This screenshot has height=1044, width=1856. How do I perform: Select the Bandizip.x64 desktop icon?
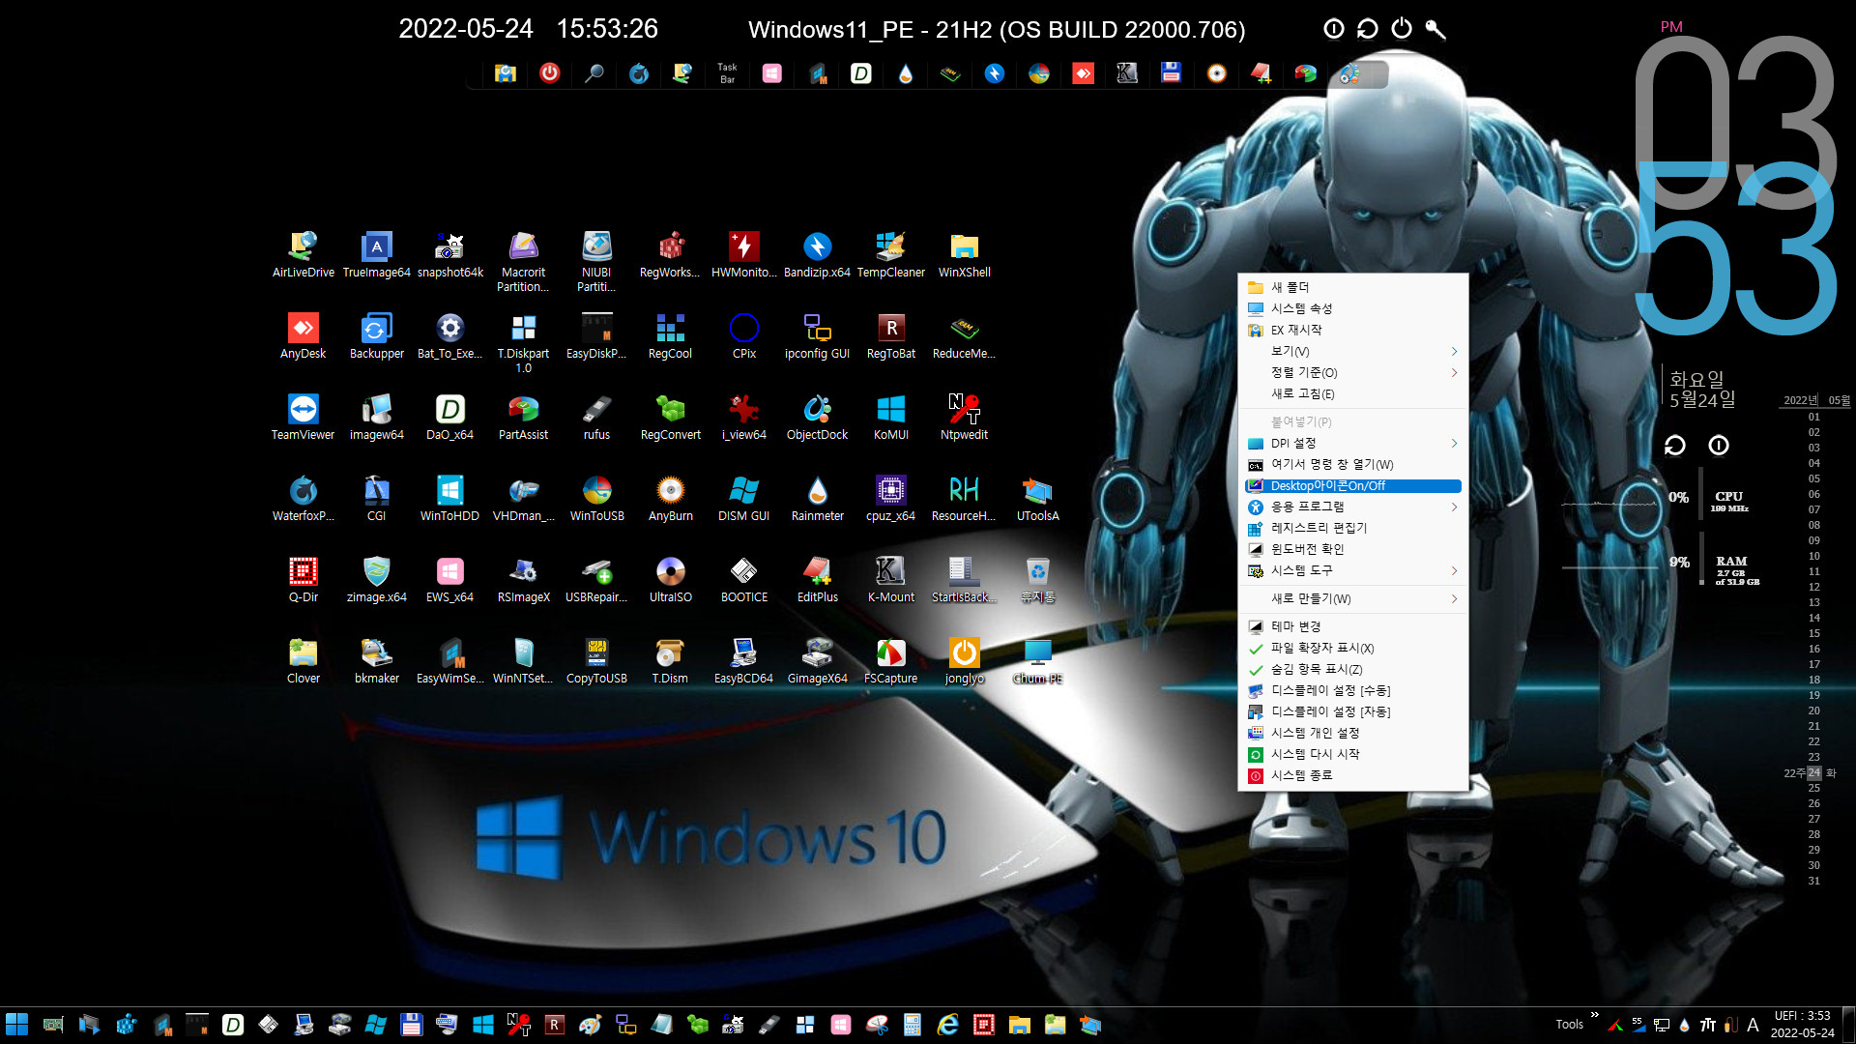click(817, 255)
